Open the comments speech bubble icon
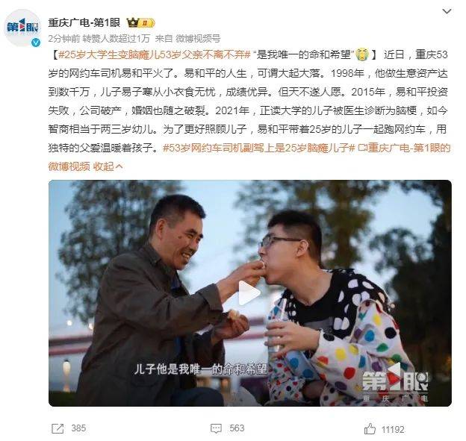Screen dimensions: 466x441 point(216,428)
